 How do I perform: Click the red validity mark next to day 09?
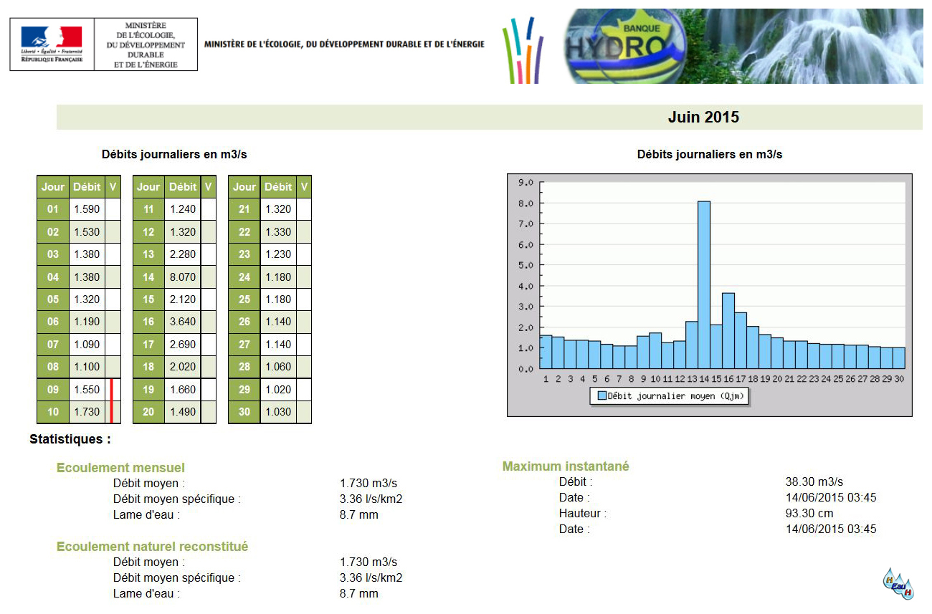112,390
